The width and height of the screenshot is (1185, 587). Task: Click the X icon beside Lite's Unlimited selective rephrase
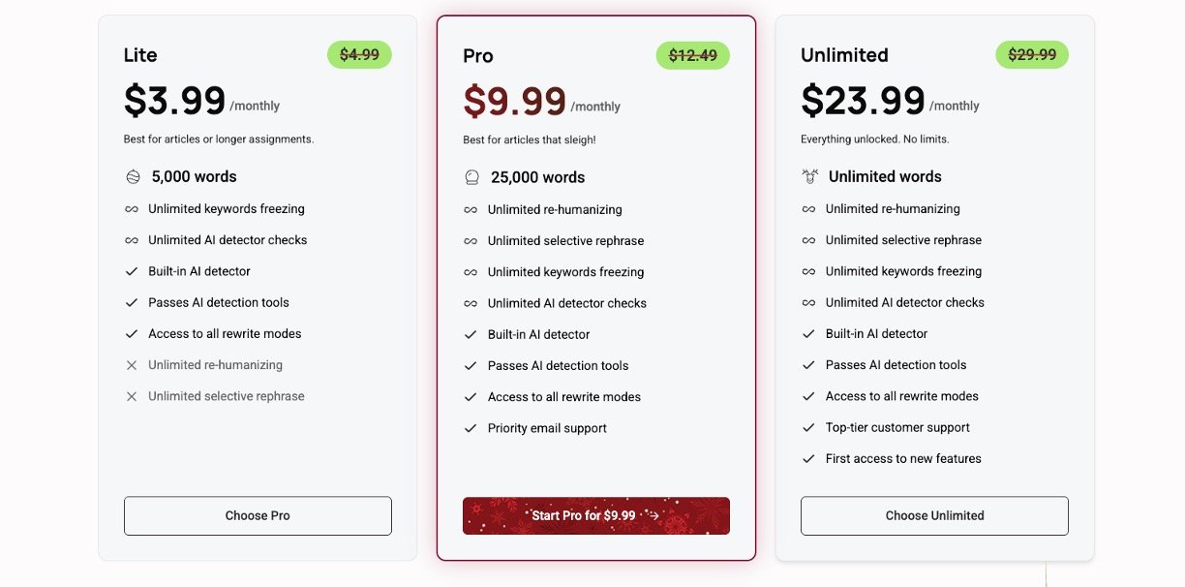(x=132, y=396)
